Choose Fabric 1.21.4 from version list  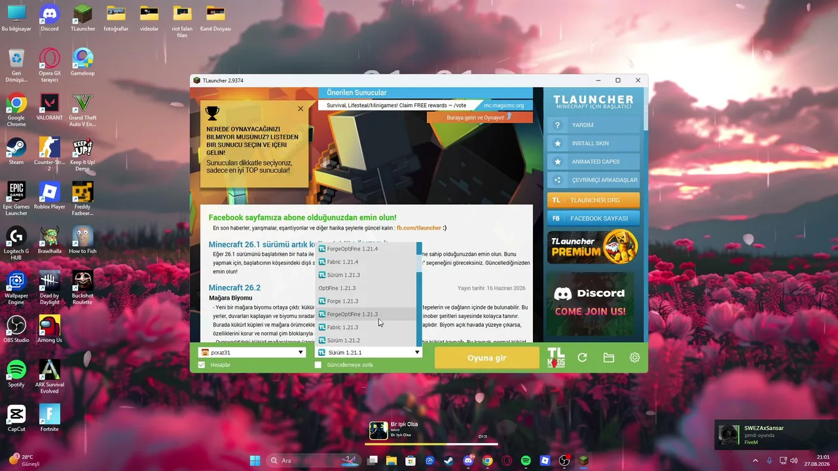(x=366, y=262)
